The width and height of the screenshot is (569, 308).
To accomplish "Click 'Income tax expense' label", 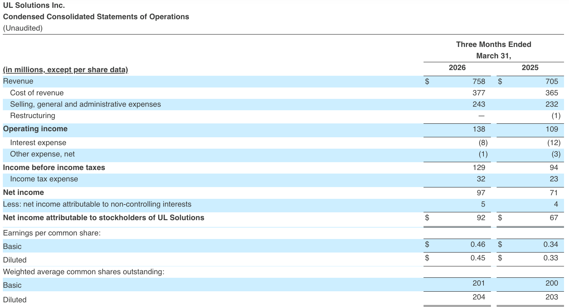I will pyautogui.click(x=44, y=179).
